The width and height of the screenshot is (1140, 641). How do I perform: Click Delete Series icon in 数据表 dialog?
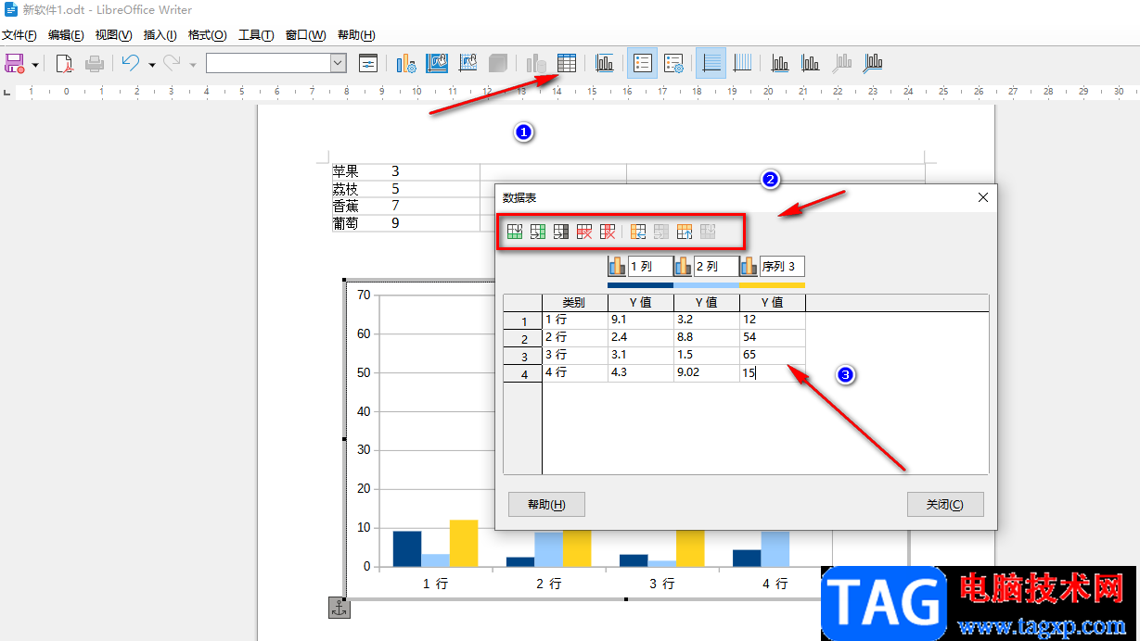click(x=608, y=232)
